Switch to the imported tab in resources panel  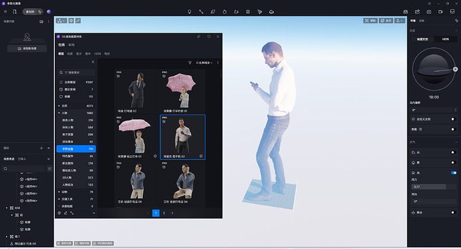(22, 159)
